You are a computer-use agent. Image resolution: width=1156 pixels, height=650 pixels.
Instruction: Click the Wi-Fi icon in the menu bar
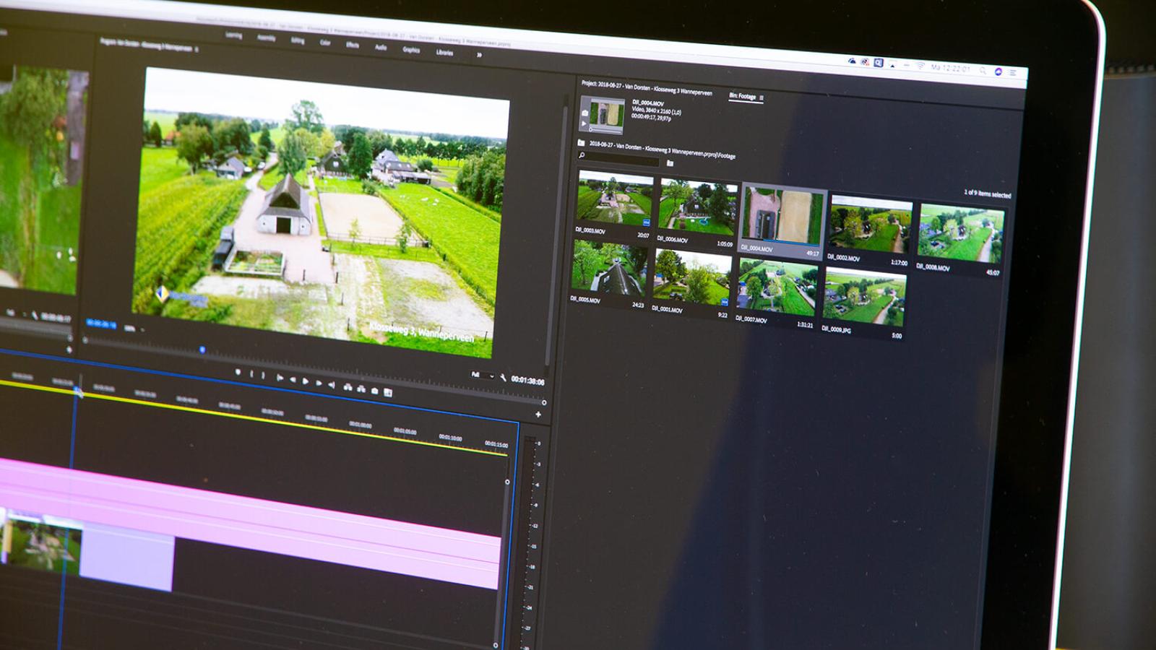pos(920,66)
